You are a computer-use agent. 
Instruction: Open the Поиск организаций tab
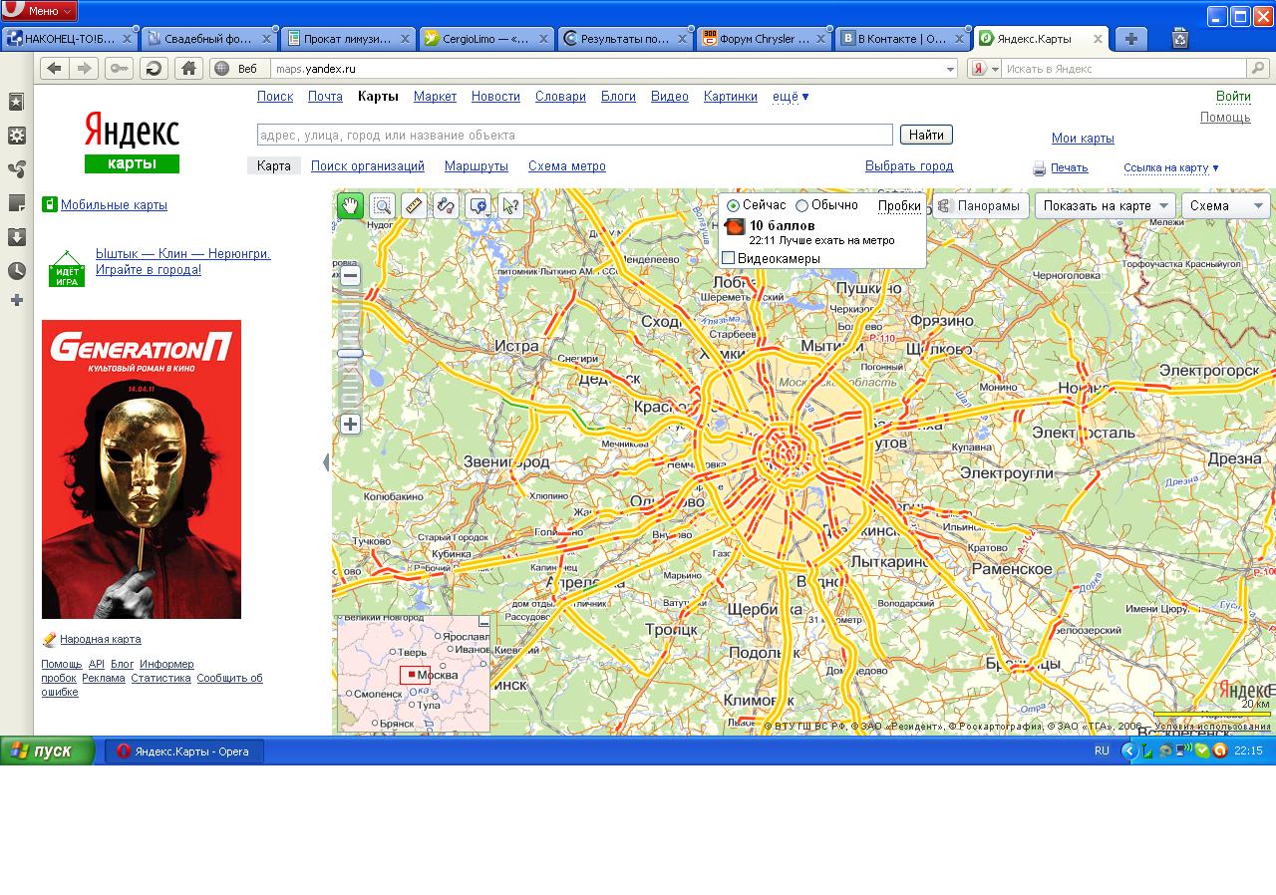(368, 166)
